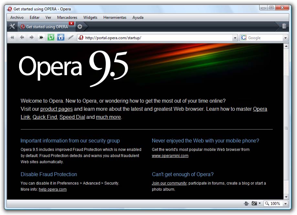The height and width of the screenshot is (215, 297).
Task: Open the help.opera.com link
Action: 53,189
